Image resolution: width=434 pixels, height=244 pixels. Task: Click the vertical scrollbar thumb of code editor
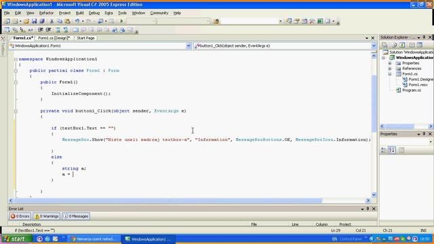point(374,104)
